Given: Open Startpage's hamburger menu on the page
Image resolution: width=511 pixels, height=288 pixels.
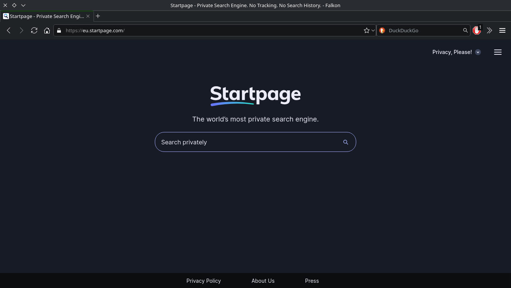Looking at the screenshot, I should pyautogui.click(x=498, y=52).
